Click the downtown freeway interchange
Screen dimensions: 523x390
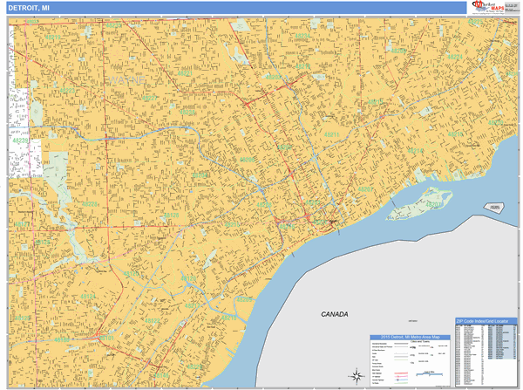pyautogui.click(x=309, y=218)
